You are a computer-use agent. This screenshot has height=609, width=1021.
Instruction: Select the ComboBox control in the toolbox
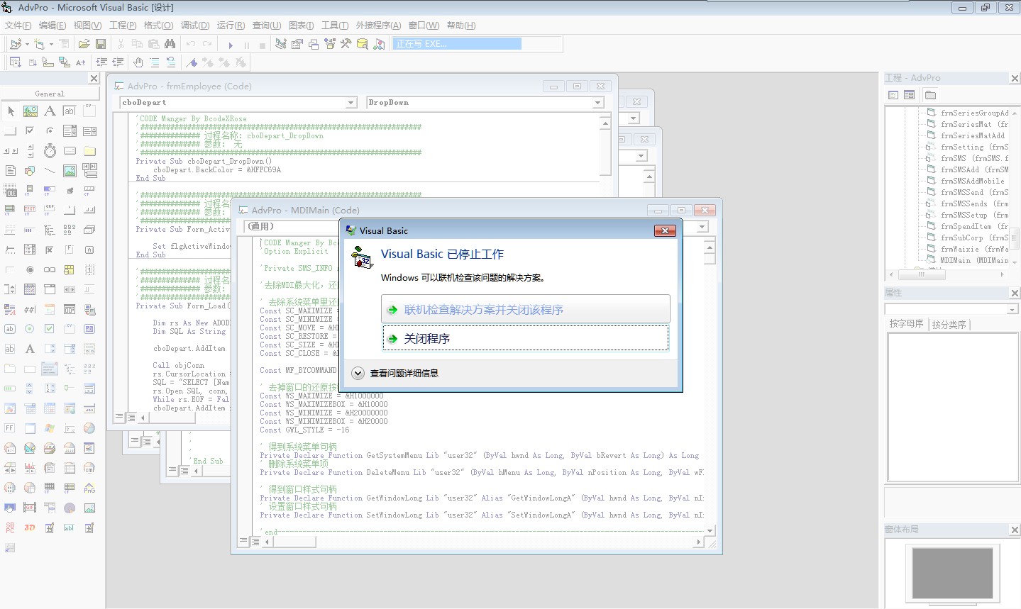click(x=70, y=131)
